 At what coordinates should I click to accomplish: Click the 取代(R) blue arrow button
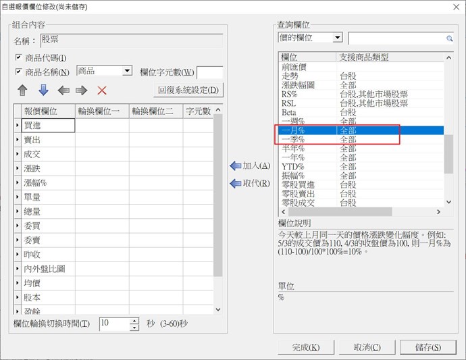[250, 183]
